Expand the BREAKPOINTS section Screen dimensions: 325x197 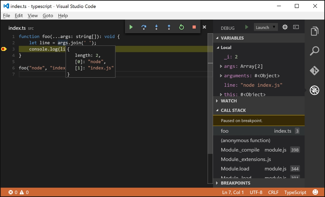259,183
